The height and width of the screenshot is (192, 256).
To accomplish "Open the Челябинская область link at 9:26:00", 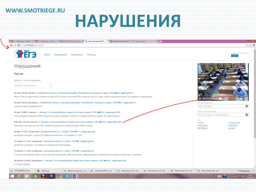I will (47, 93).
